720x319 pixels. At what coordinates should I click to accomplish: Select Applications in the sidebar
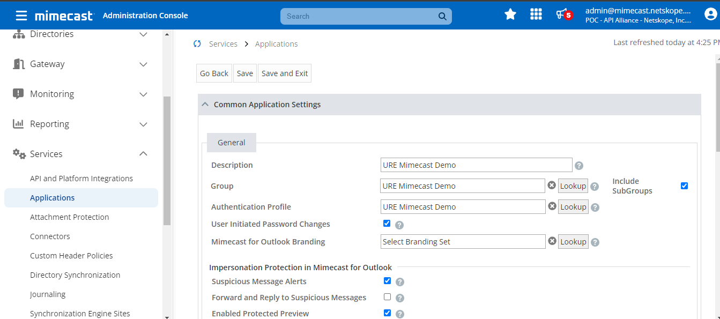coord(81,198)
